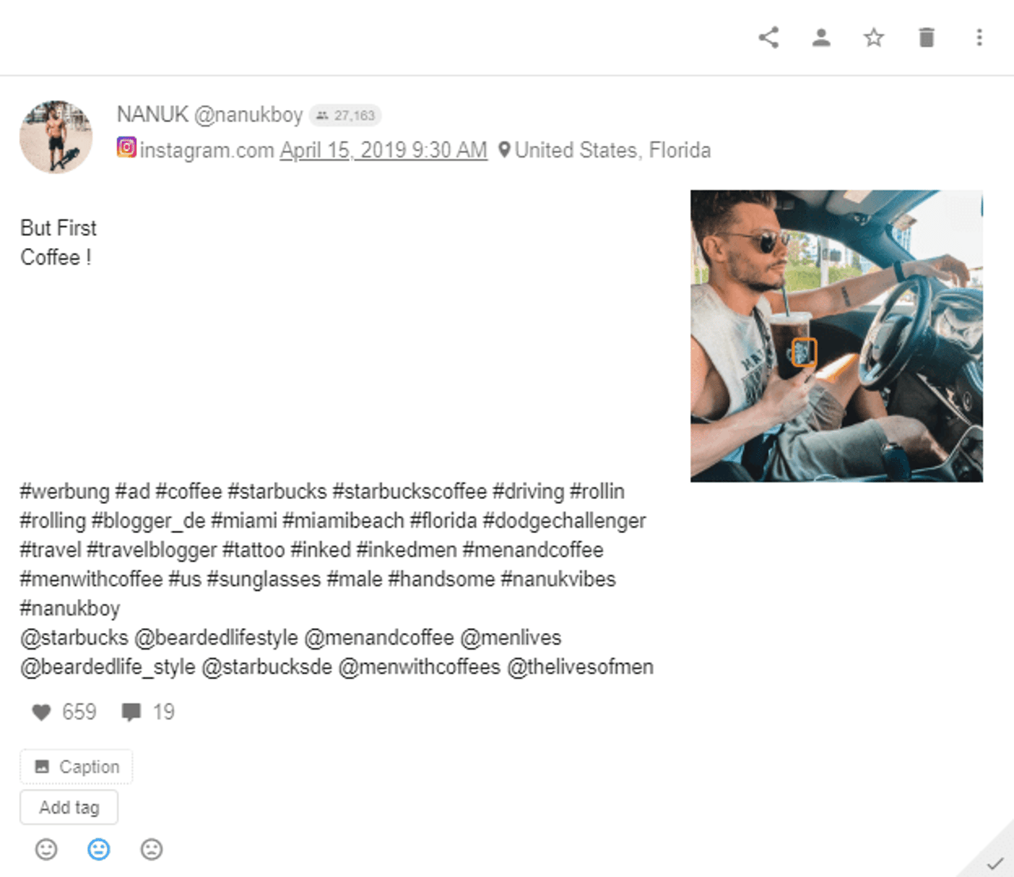Share this post via the share icon
Image resolution: width=1014 pixels, height=877 pixels.
tap(768, 37)
